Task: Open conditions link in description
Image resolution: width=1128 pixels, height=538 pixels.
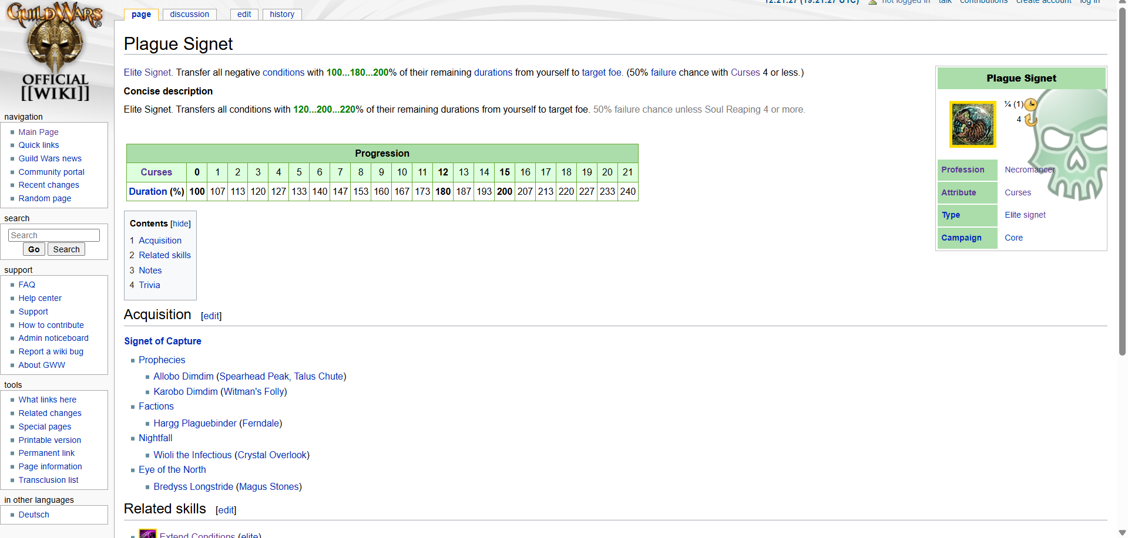Action: pyautogui.click(x=283, y=72)
